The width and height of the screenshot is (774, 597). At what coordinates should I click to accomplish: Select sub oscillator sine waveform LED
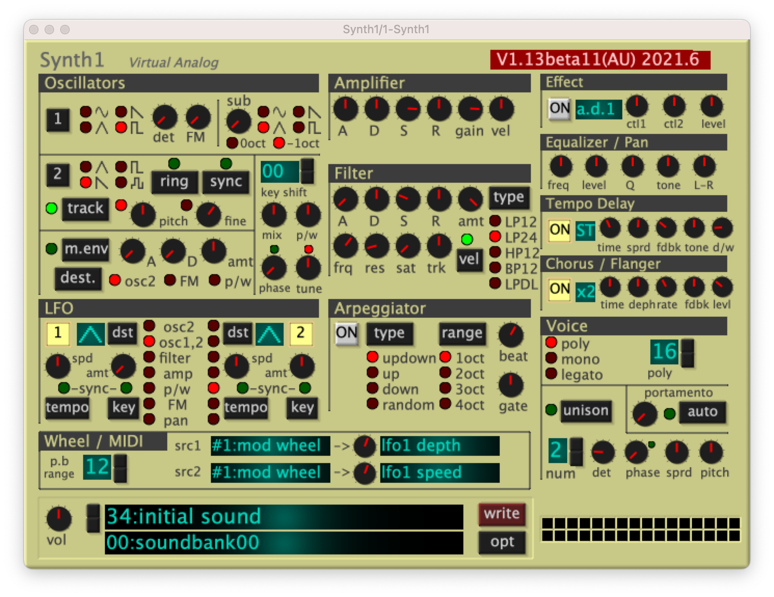pos(264,112)
